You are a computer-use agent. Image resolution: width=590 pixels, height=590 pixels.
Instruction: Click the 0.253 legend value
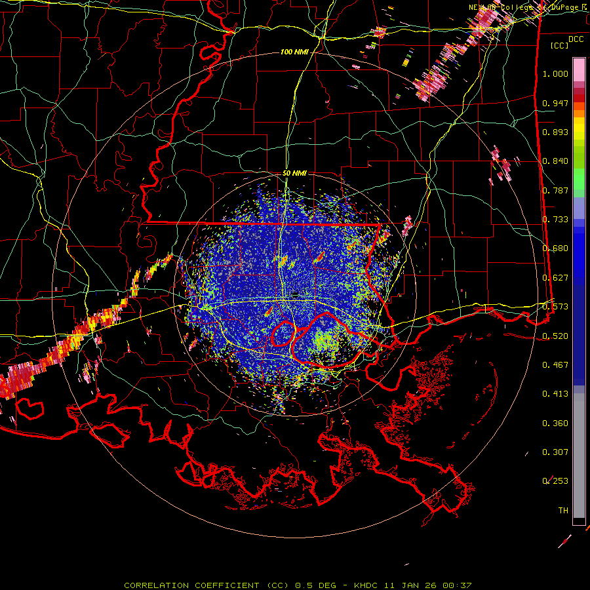point(555,481)
